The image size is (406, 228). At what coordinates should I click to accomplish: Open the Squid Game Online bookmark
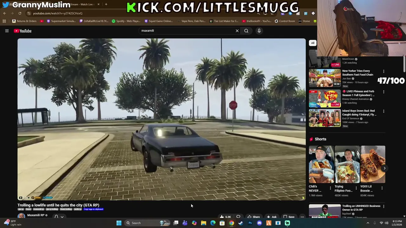[x=159, y=21]
